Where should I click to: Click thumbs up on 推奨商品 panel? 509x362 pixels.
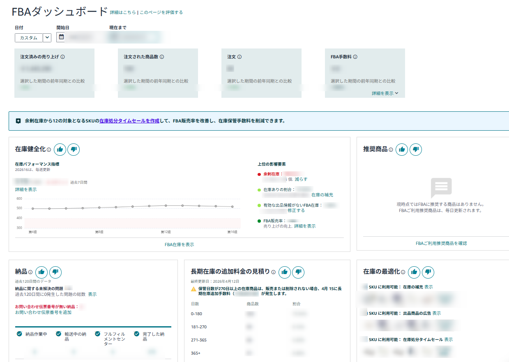[402, 150]
